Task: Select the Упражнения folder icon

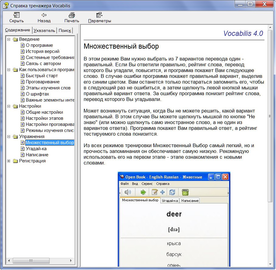Action: click(15, 137)
